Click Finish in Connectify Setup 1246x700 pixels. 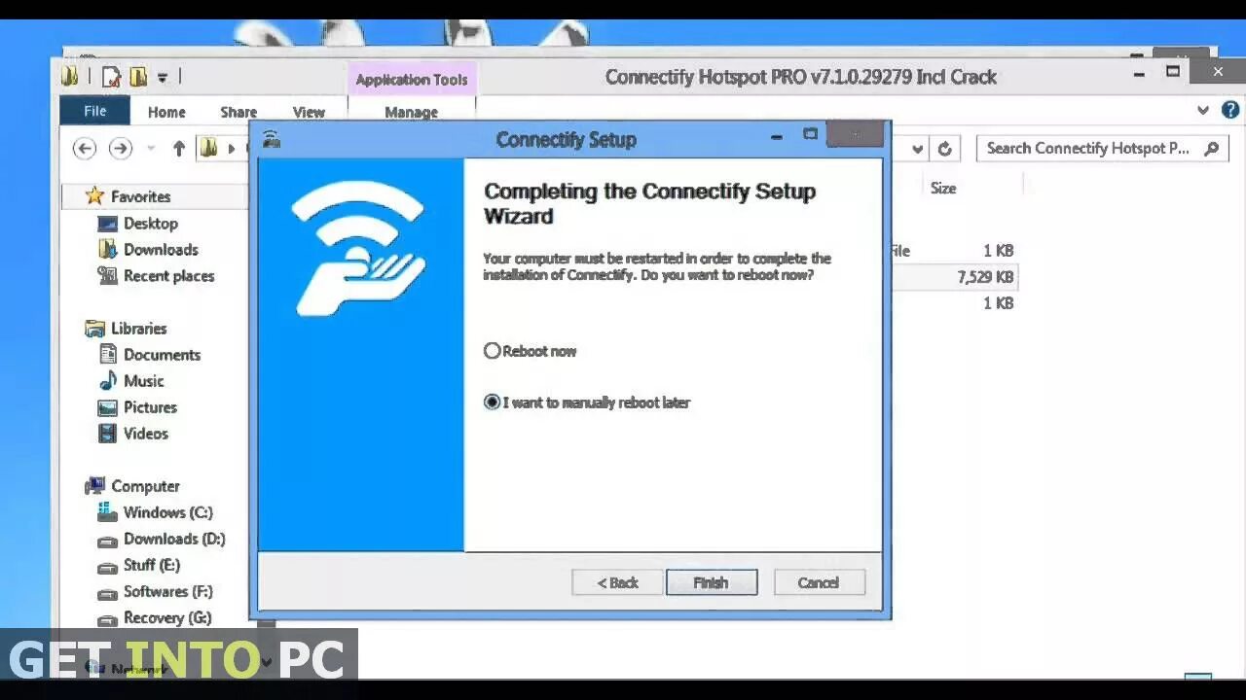tap(712, 582)
